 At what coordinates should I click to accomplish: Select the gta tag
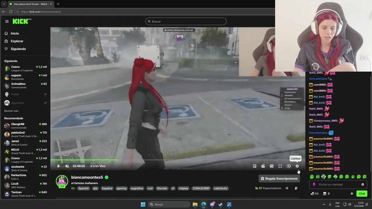[x=95, y=188]
